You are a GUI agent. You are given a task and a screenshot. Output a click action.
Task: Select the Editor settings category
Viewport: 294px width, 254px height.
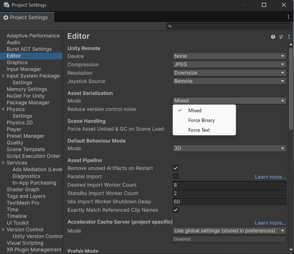pos(31,56)
